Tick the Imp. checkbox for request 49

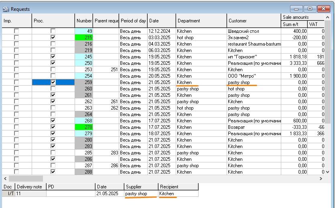pos(16,31)
